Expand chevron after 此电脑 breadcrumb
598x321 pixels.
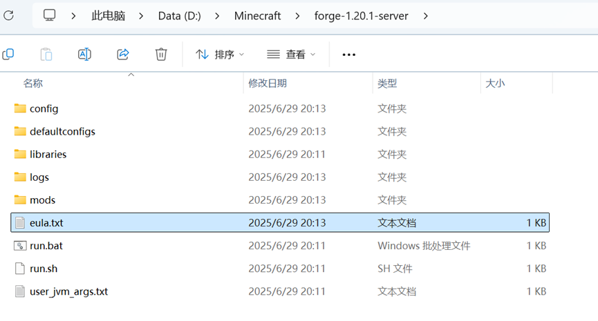click(141, 16)
